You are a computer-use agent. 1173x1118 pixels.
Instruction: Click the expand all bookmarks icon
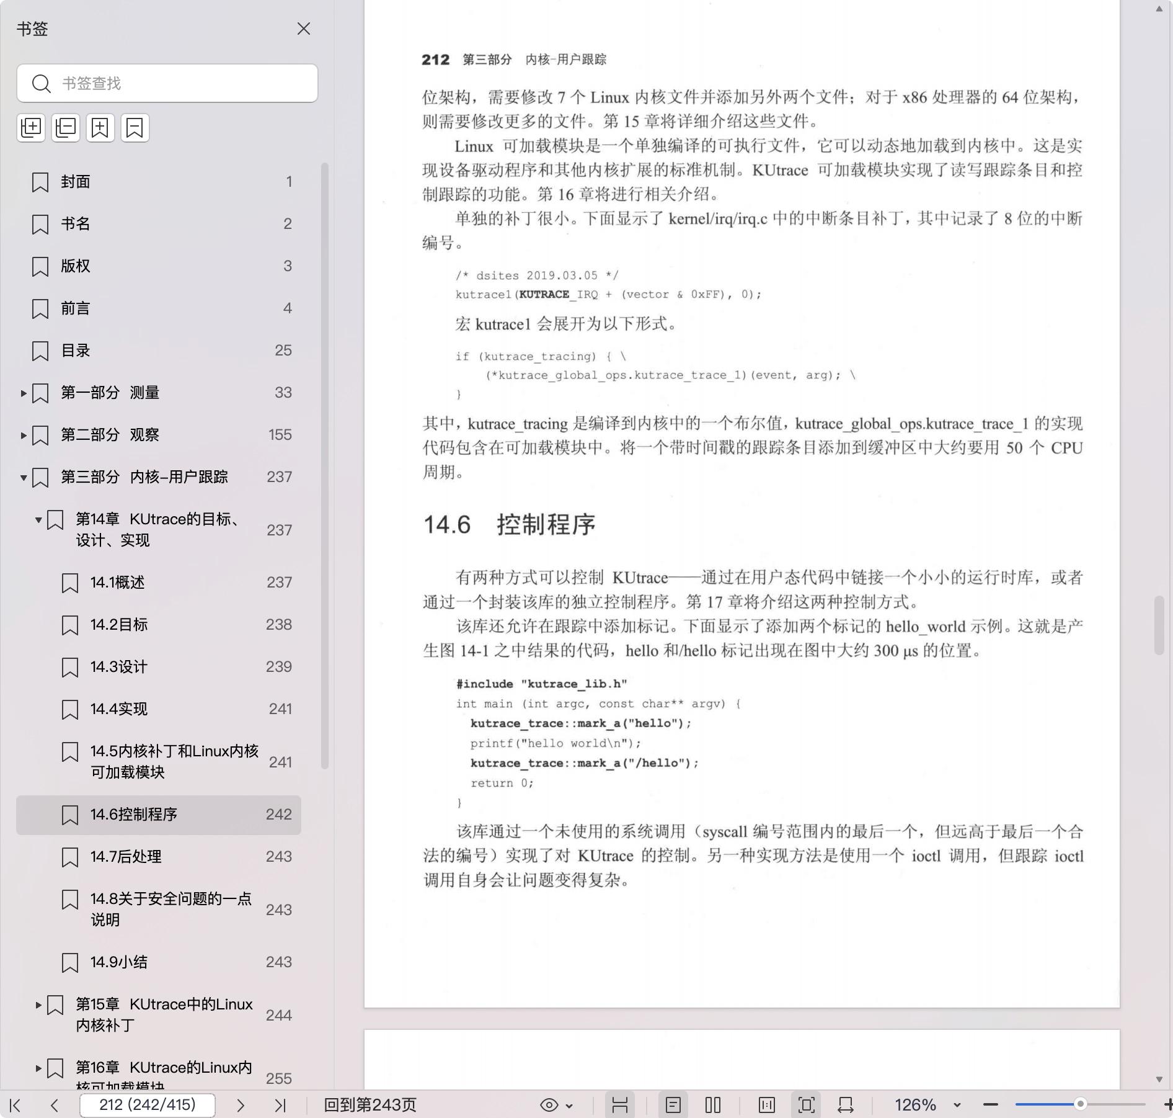tap(31, 128)
